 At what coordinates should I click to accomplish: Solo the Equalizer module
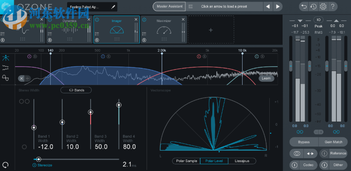[3, 40]
